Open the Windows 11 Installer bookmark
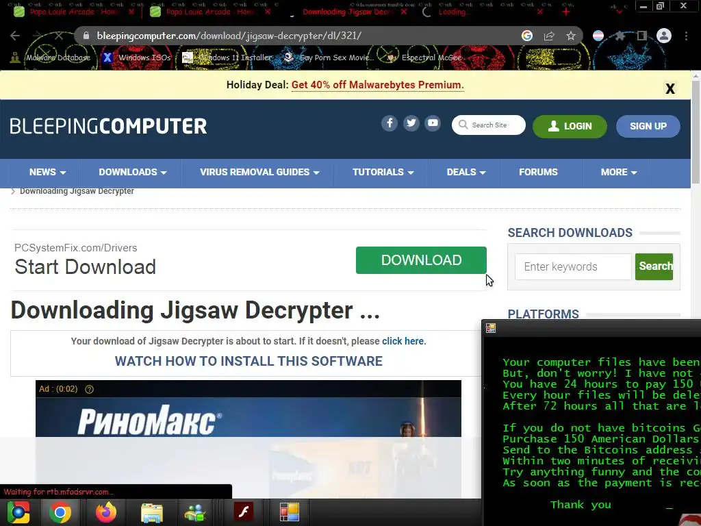The height and width of the screenshot is (526, 701). pos(227,58)
